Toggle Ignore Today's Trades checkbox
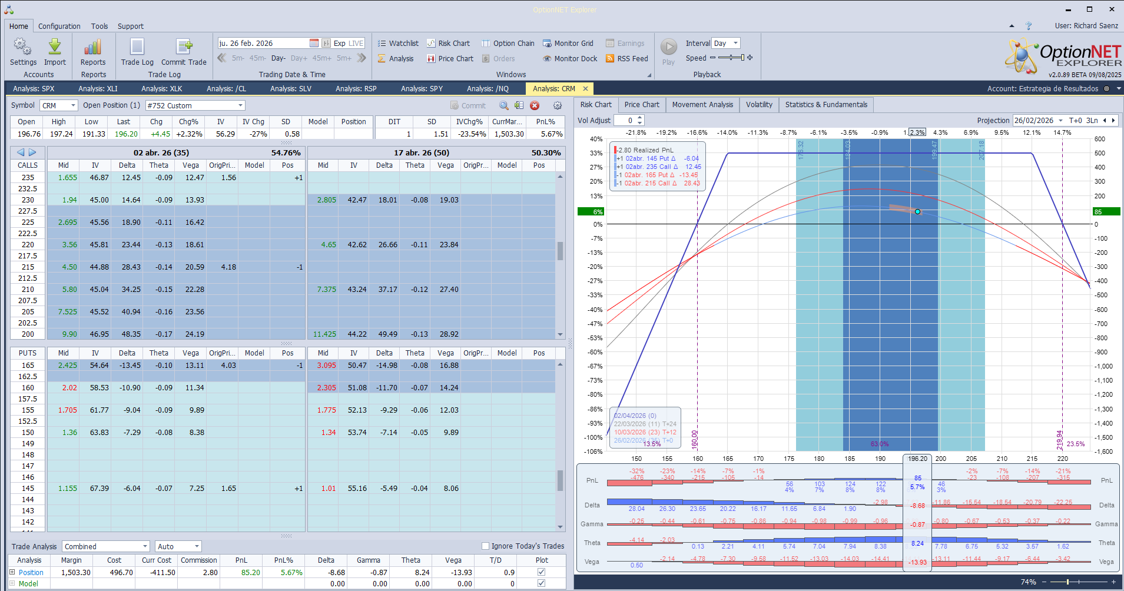 (x=486, y=546)
